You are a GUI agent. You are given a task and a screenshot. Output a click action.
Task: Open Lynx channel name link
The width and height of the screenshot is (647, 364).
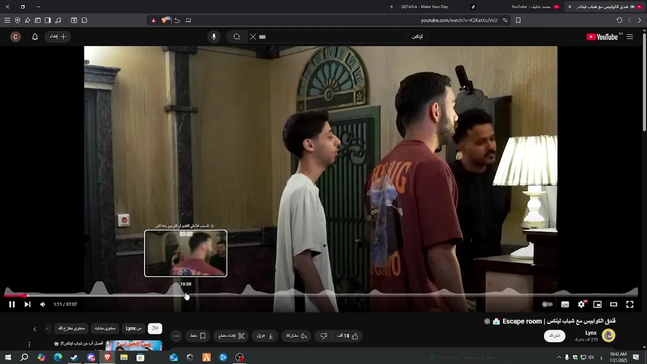tap(591, 333)
